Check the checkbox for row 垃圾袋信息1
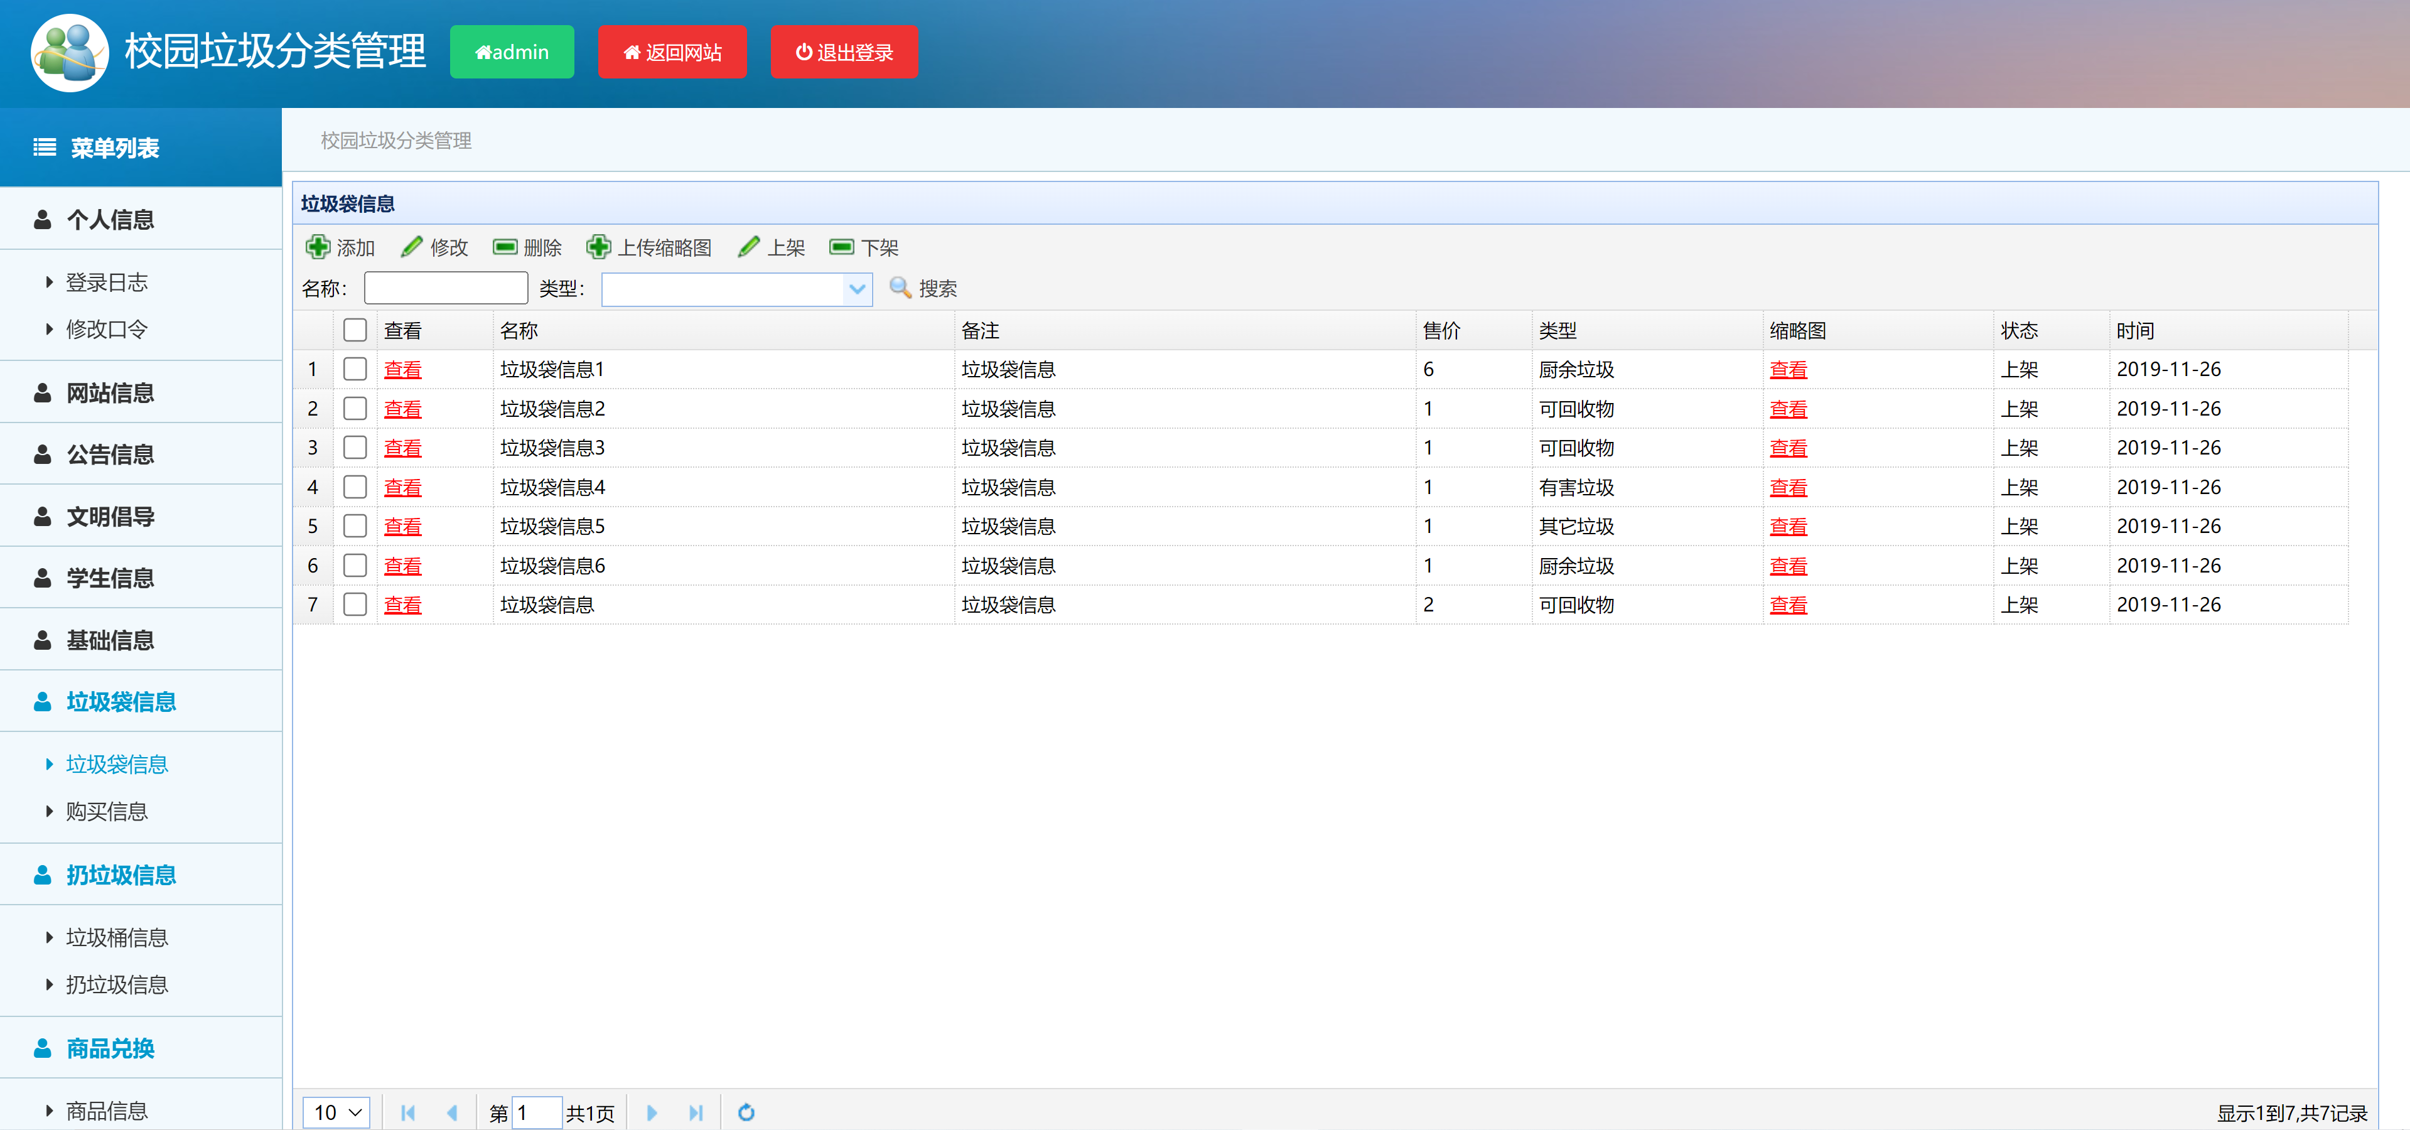 point(355,369)
